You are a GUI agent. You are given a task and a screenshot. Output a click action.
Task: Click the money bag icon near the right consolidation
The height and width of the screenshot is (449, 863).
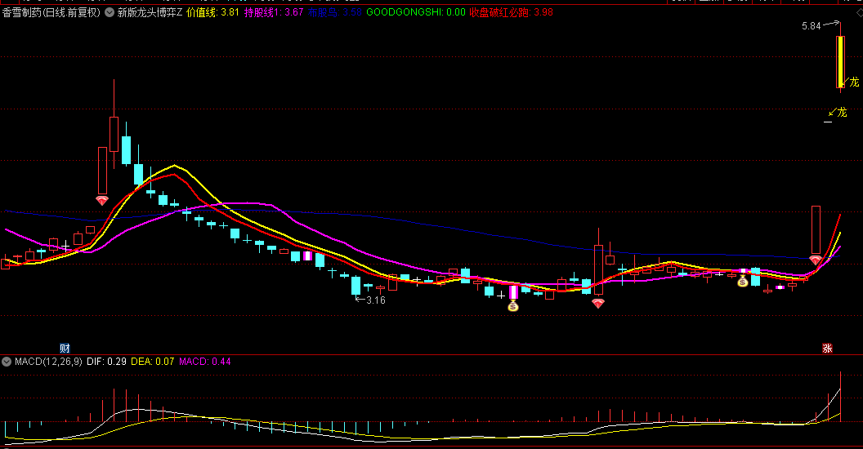pos(743,281)
